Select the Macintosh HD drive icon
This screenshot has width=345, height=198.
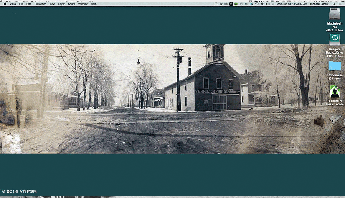click(x=335, y=14)
